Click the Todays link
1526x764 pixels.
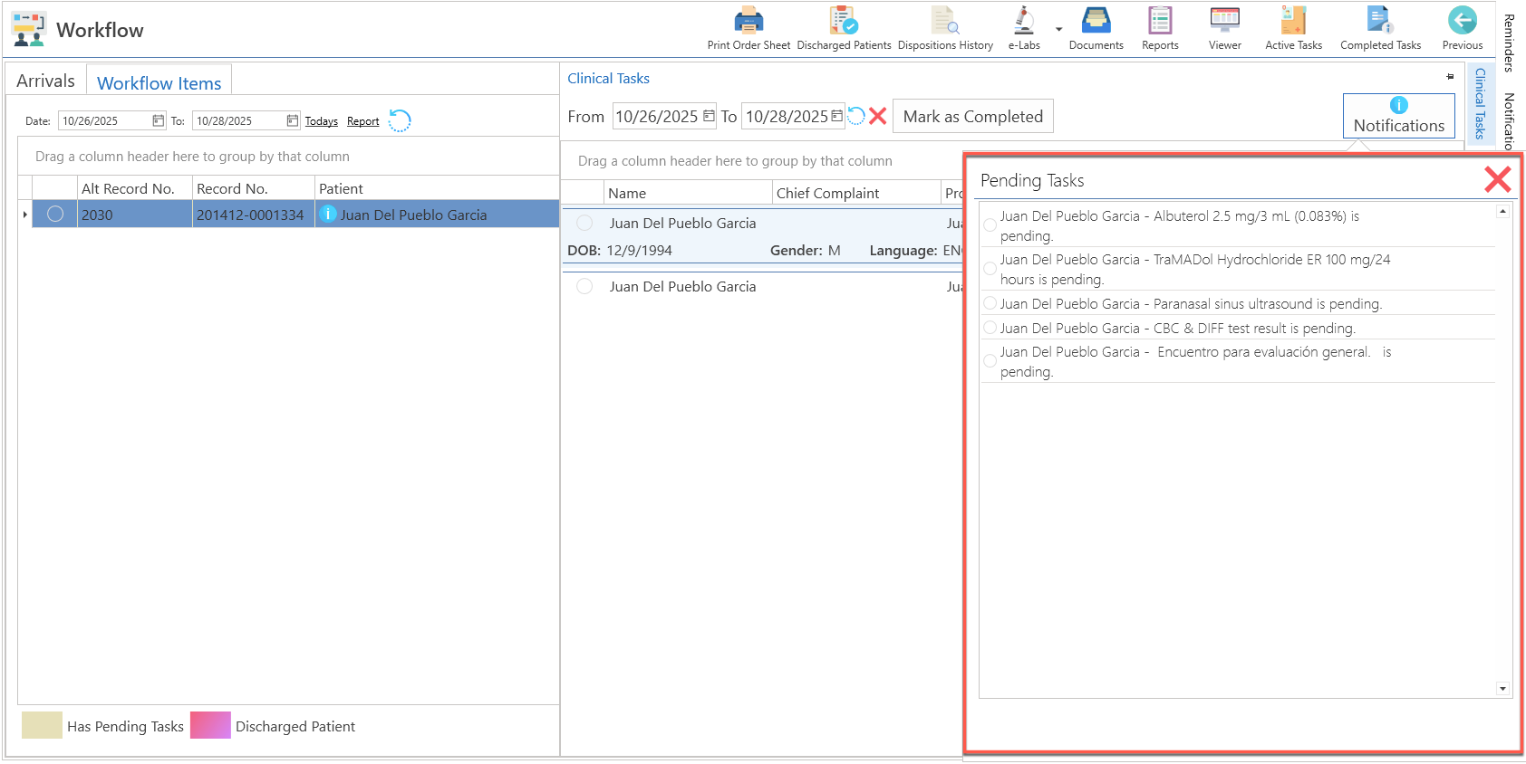tap(321, 121)
